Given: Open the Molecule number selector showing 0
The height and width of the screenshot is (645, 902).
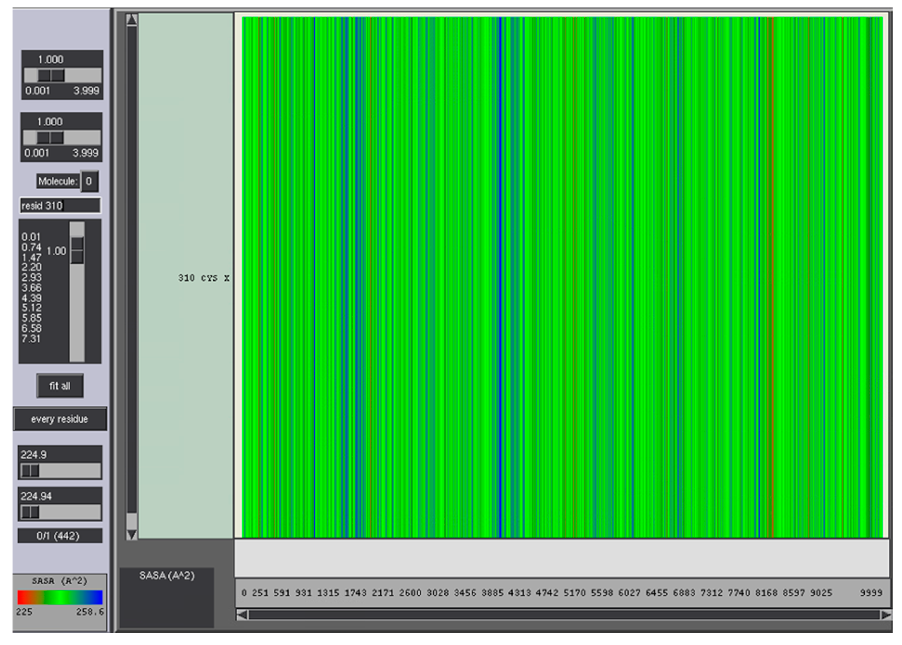Looking at the screenshot, I should [89, 182].
